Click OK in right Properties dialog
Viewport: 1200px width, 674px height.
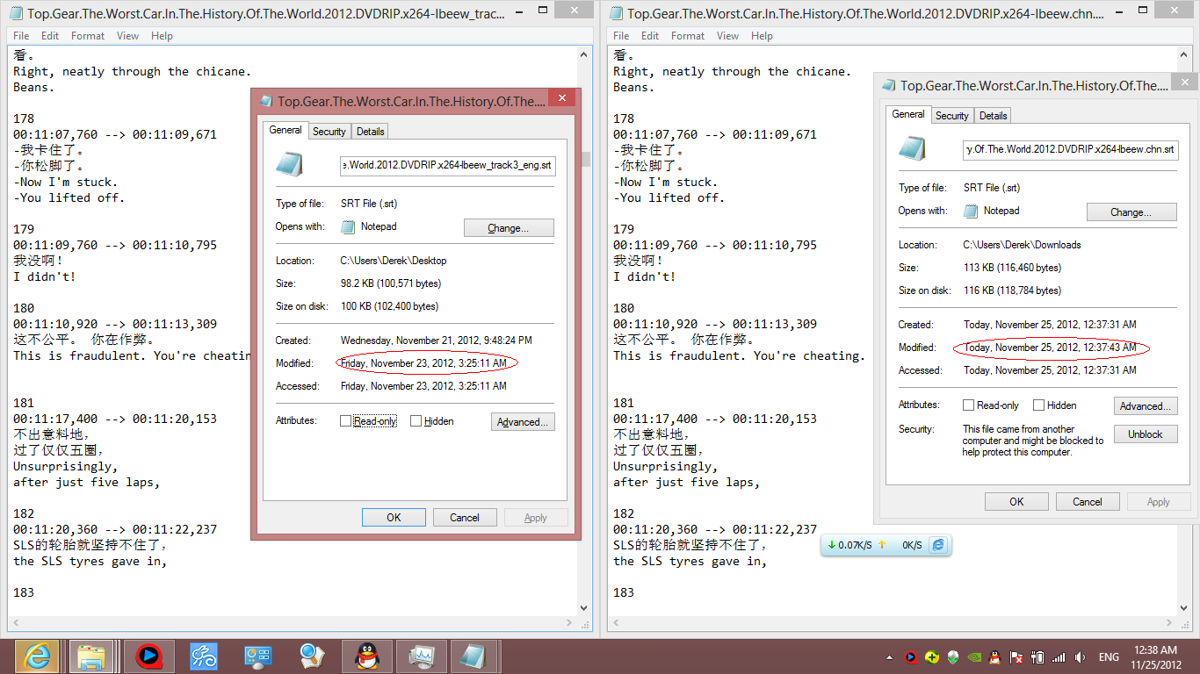coord(1016,502)
